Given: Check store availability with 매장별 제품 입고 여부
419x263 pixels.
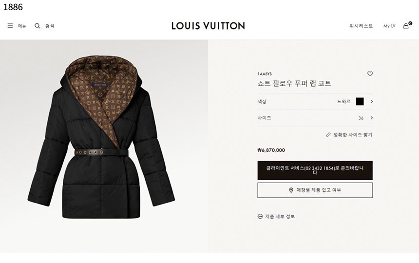Looking at the screenshot, I should [x=315, y=190].
